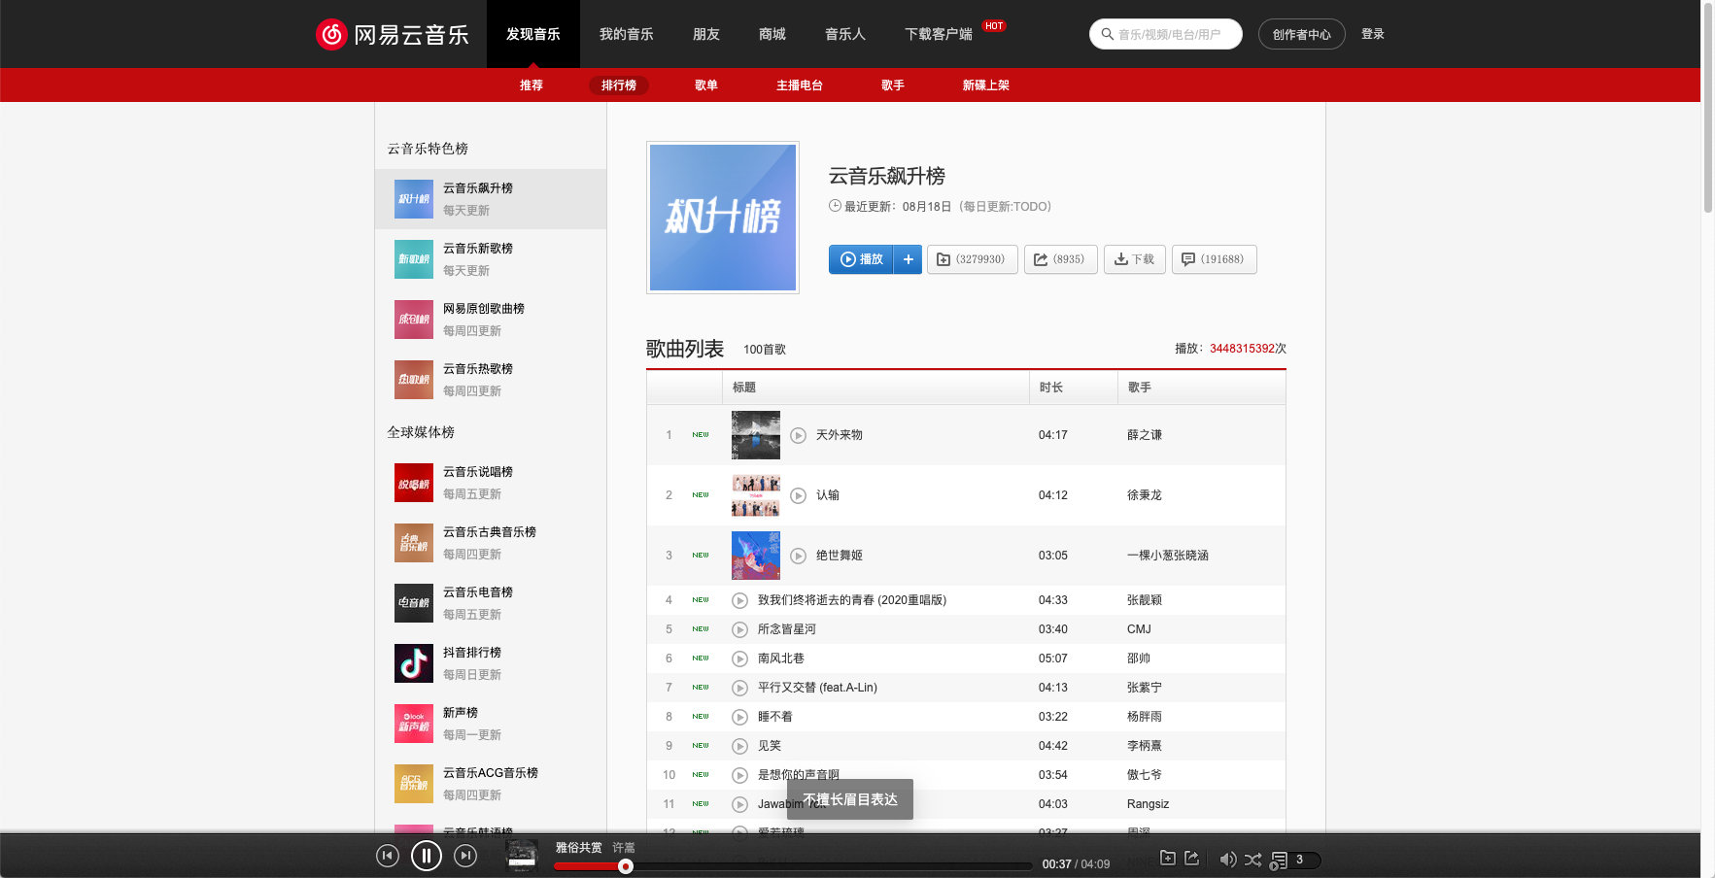Click the blue 播放 play button
The image size is (1715, 878).
(861, 259)
